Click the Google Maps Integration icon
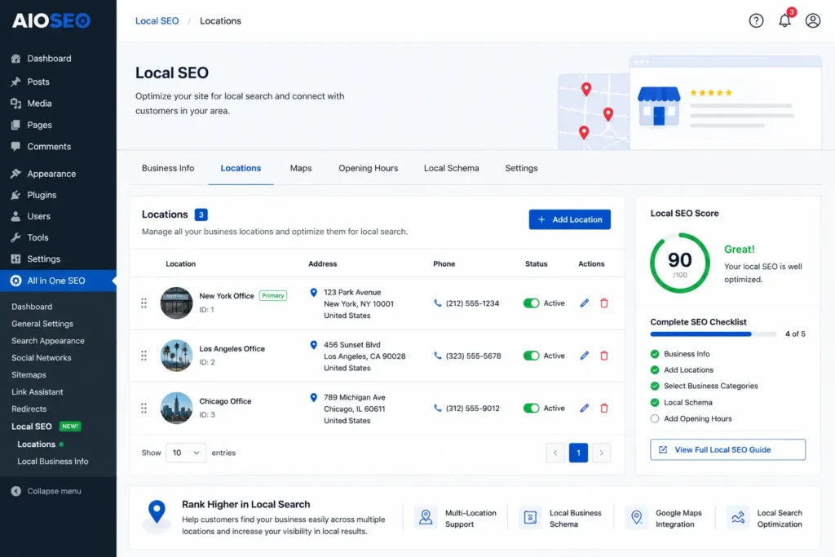 tap(636, 517)
